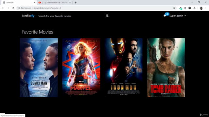The height and width of the screenshot is (117, 209).
Task: Click the green color picker extension icon
Action: (x=181, y=8)
